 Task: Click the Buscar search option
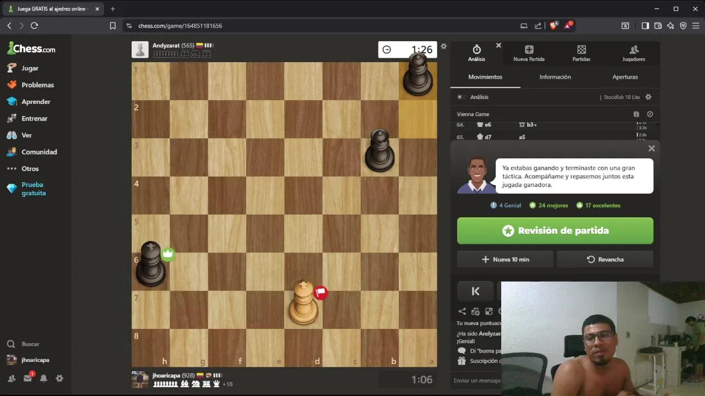23,344
